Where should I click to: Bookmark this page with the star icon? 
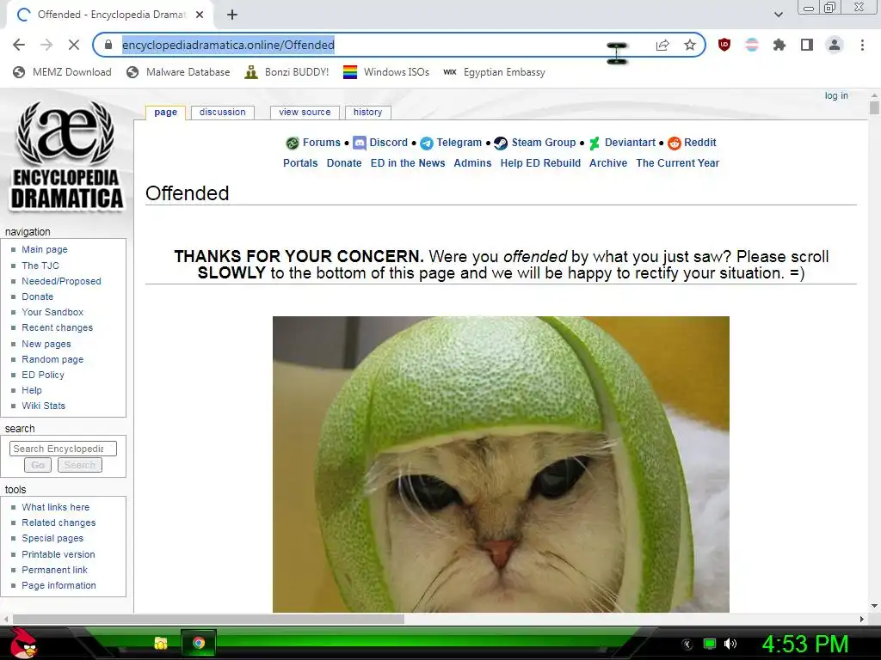690,45
